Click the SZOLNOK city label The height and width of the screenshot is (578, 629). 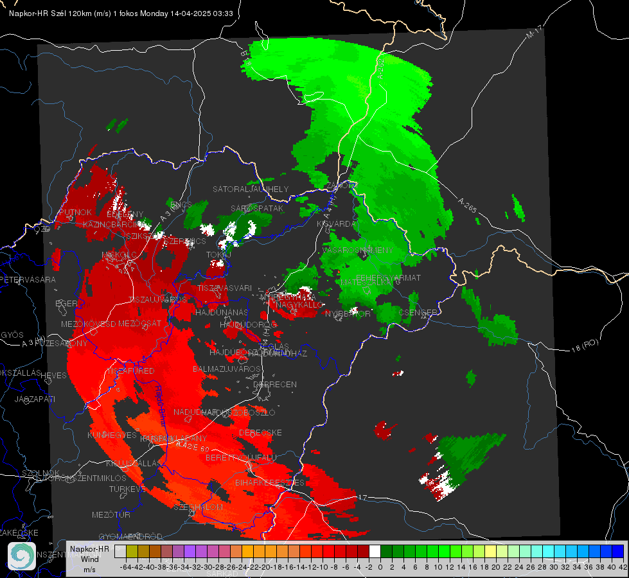point(40,473)
